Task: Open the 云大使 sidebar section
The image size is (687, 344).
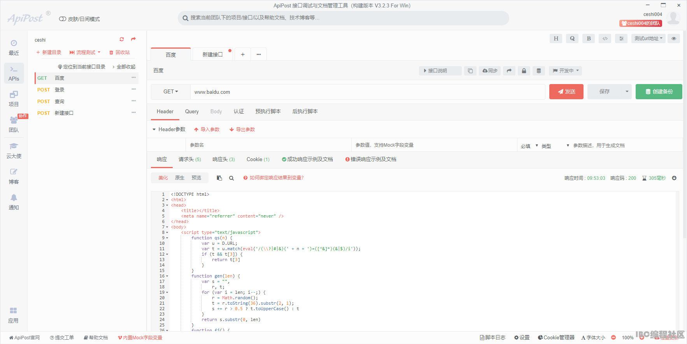Action: [14, 151]
